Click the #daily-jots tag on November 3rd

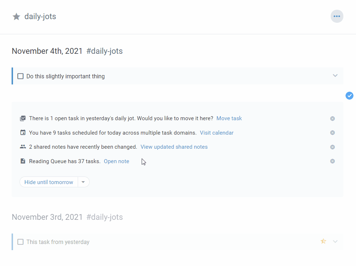click(104, 217)
